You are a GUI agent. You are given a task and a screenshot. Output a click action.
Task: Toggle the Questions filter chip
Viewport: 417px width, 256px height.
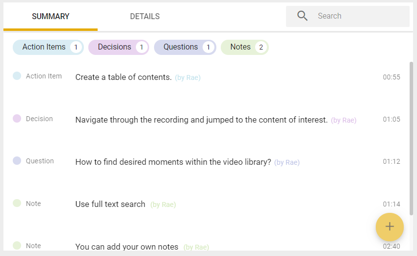coord(185,47)
